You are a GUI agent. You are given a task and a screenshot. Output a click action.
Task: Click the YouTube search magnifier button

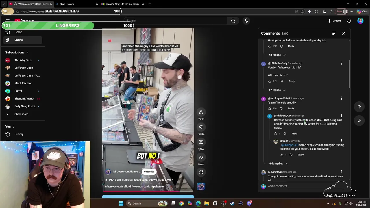[x=233, y=21]
